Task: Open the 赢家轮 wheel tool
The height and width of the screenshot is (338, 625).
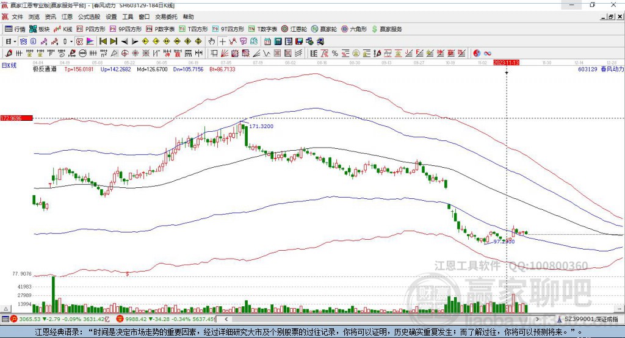Action: [x=324, y=29]
